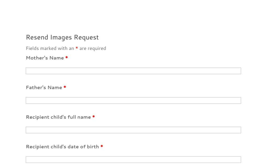
Task: Click the "Fields marked with an" text
Action: point(50,48)
